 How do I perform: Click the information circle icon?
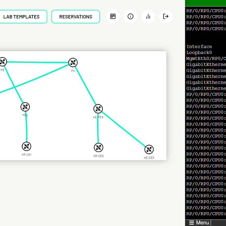pos(131,17)
